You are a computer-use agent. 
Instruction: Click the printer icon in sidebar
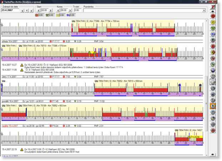(x=213, y=124)
